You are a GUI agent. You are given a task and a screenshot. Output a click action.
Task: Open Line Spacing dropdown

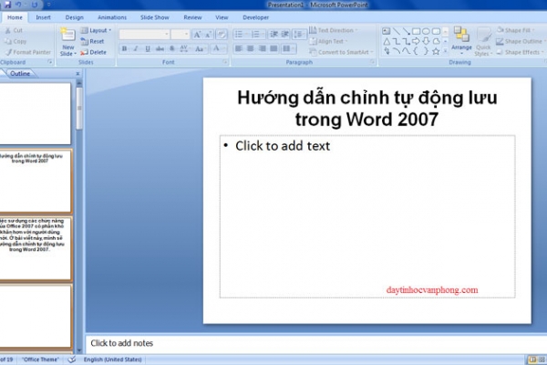(x=299, y=35)
